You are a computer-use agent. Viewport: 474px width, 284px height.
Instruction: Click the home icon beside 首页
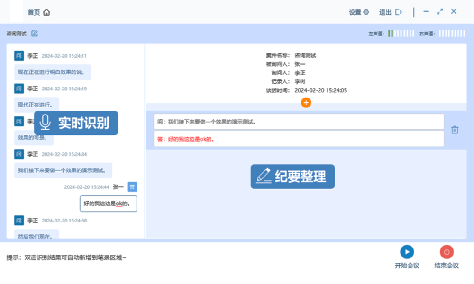pos(46,12)
